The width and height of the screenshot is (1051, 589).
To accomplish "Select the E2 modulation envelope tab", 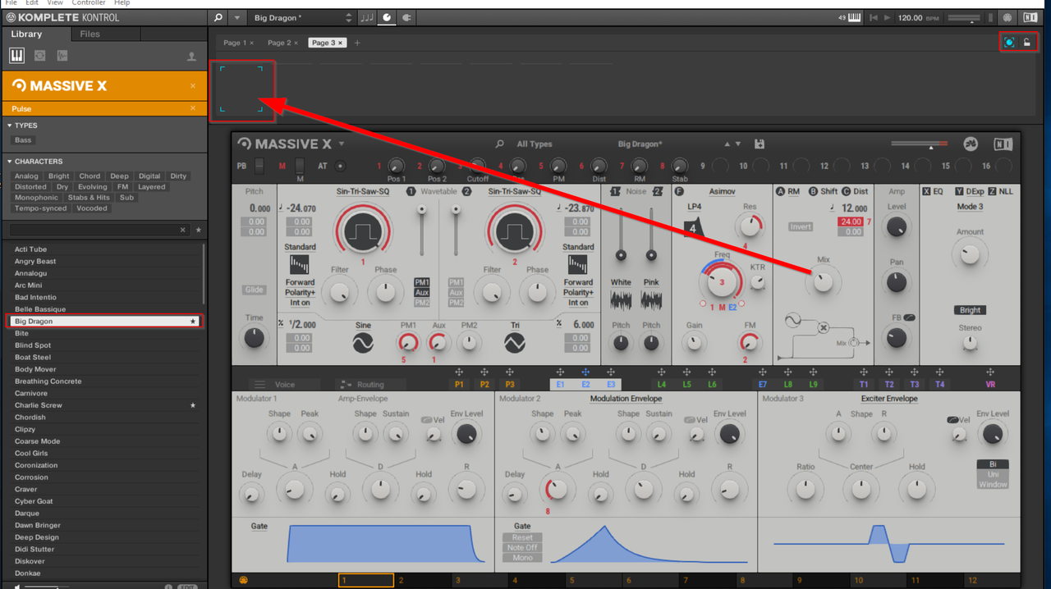I will (585, 384).
